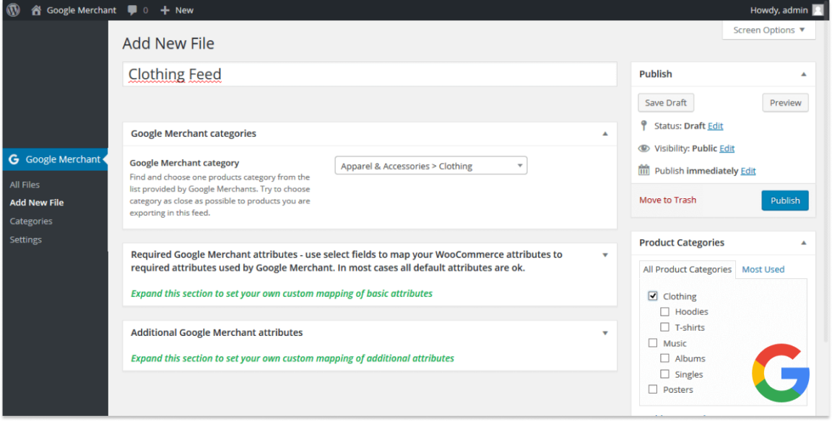Open the Google Merchant home icon
Image resolution: width=832 pixels, height=421 pixels.
coord(35,9)
